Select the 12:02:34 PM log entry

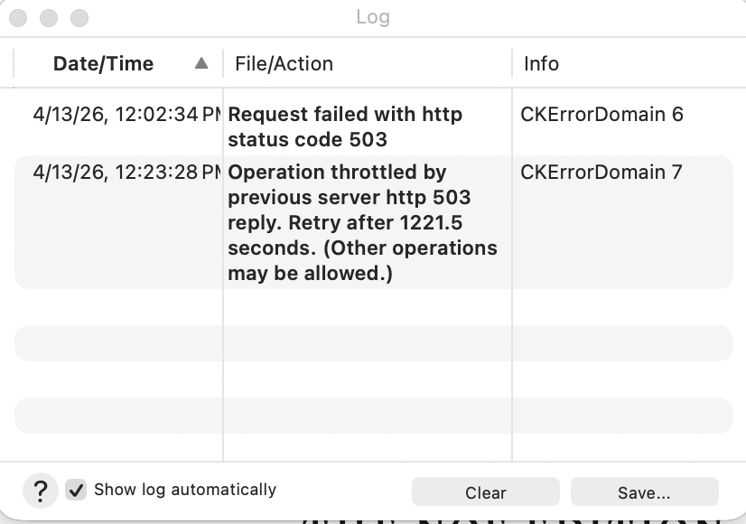coord(126,115)
